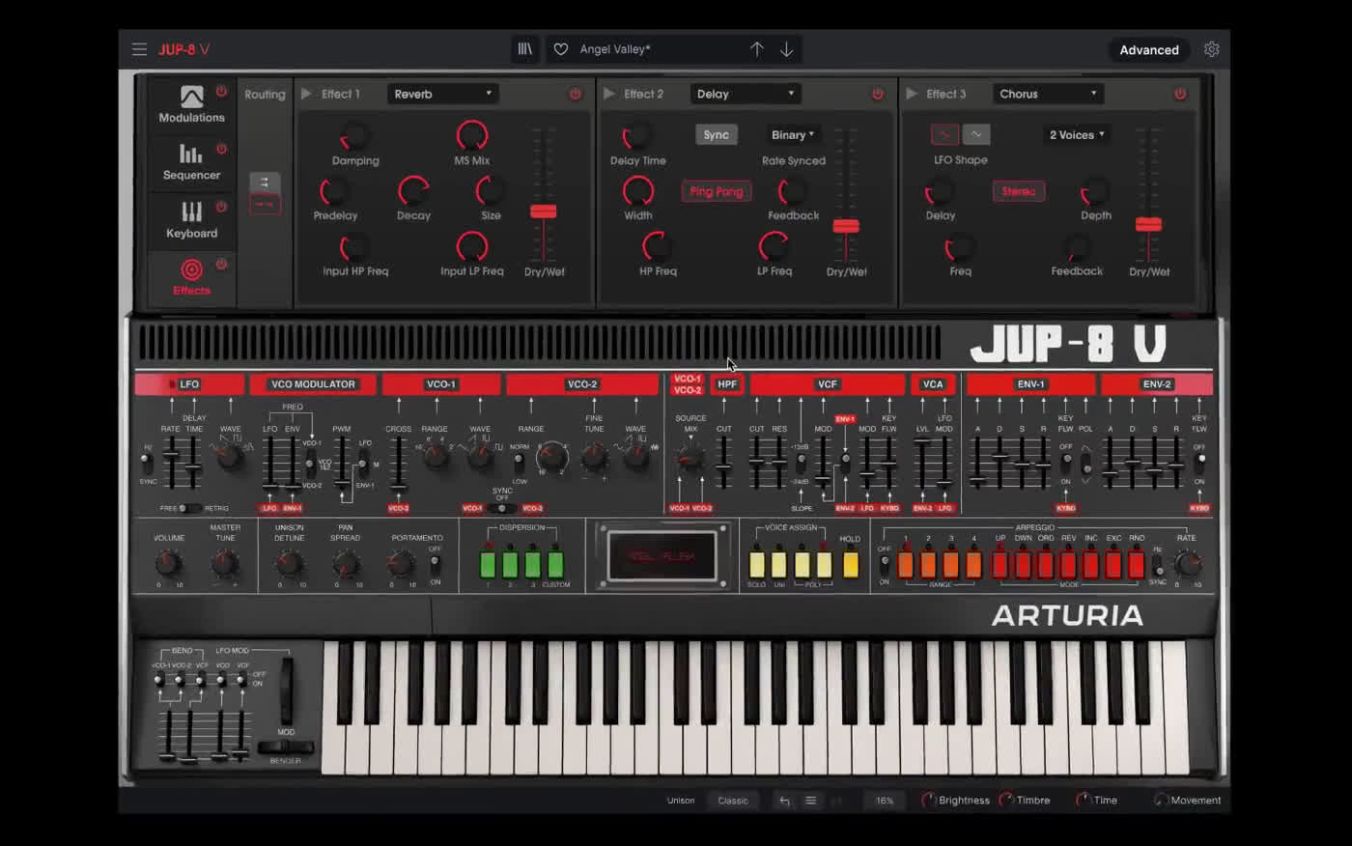The width and height of the screenshot is (1352, 846).
Task: Open the edit history list icon
Action: click(810, 801)
